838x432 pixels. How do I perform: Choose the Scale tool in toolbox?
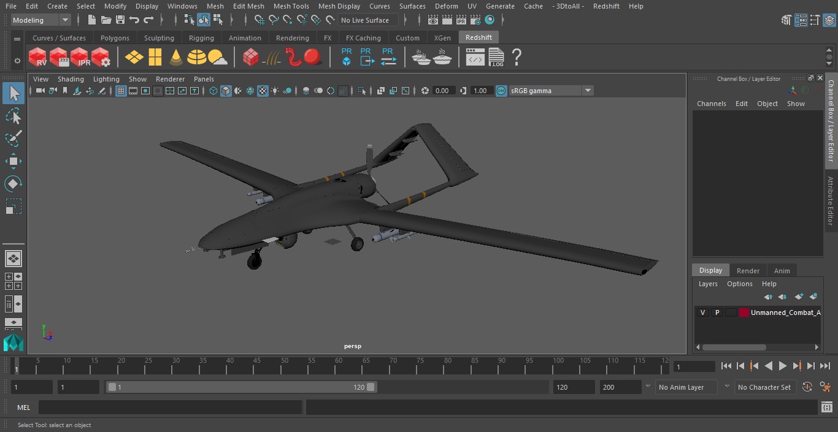13,207
